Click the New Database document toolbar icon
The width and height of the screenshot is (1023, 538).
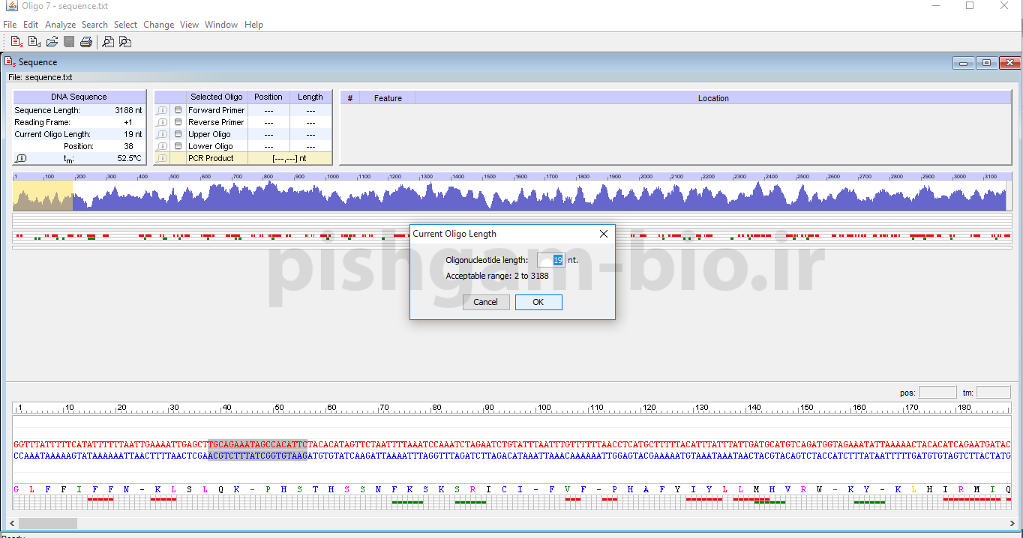click(34, 42)
